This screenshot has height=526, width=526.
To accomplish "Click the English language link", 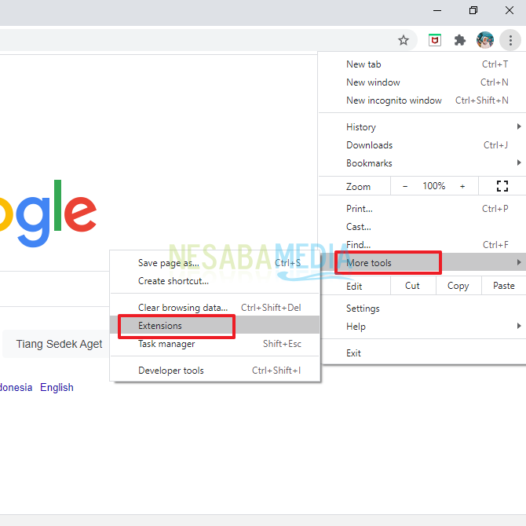I will (x=57, y=387).
